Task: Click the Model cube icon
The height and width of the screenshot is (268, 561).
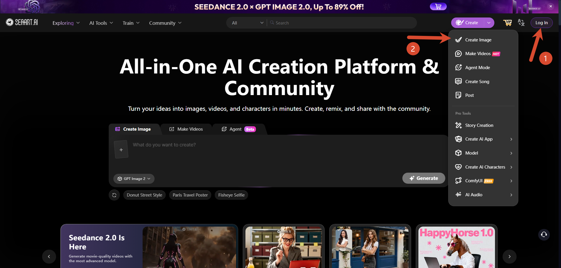Action: [458, 153]
